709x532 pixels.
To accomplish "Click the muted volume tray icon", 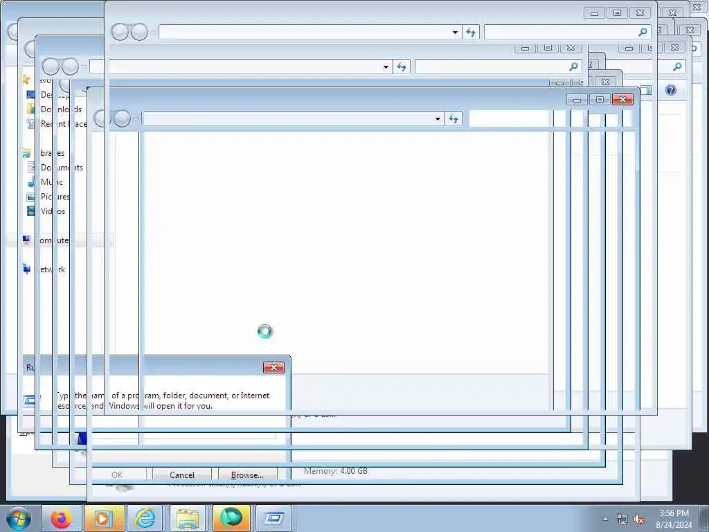I will click(x=639, y=520).
